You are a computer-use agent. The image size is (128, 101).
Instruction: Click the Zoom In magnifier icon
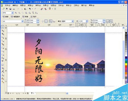[16, 13]
